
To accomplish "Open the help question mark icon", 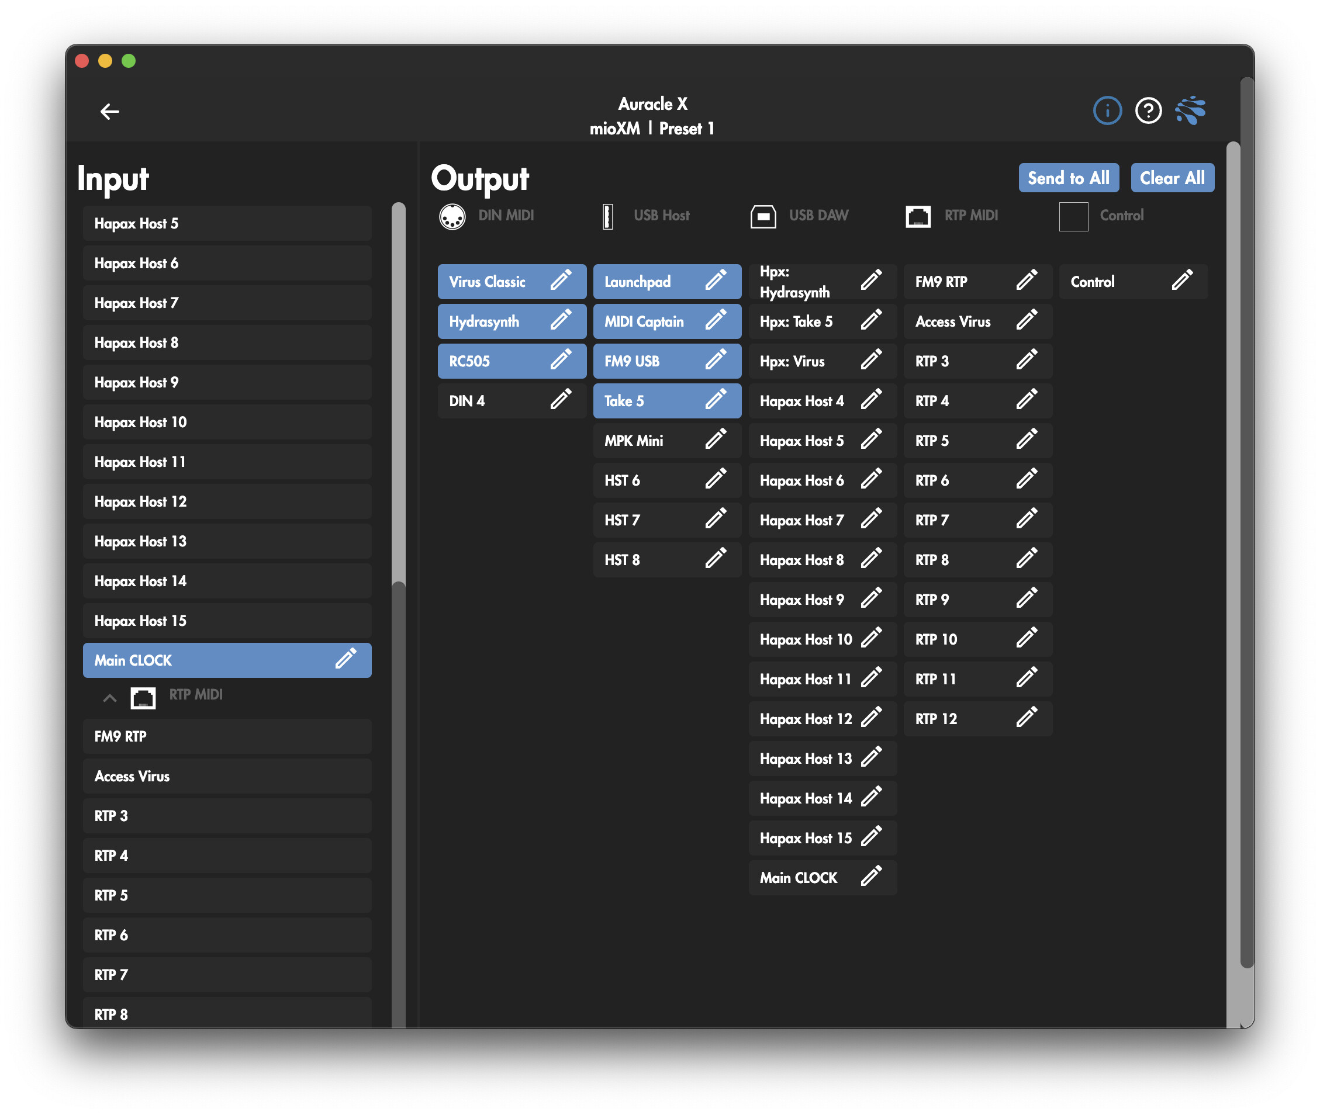I will 1148,111.
